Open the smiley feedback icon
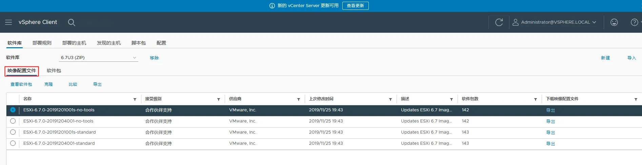Viewport: 642px width, 165px height. (614, 22)
